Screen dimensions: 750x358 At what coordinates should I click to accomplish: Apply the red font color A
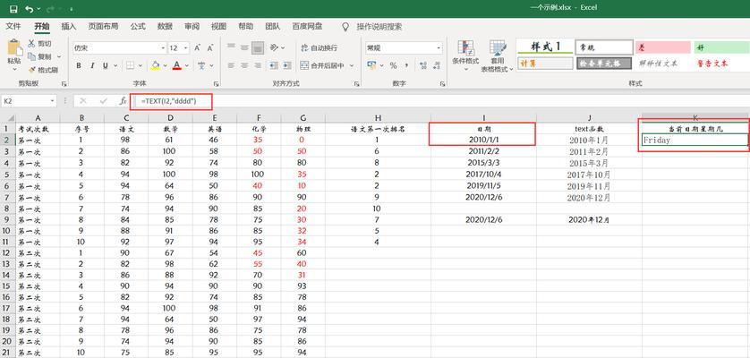pyautogui.click(x=176, y=65)
